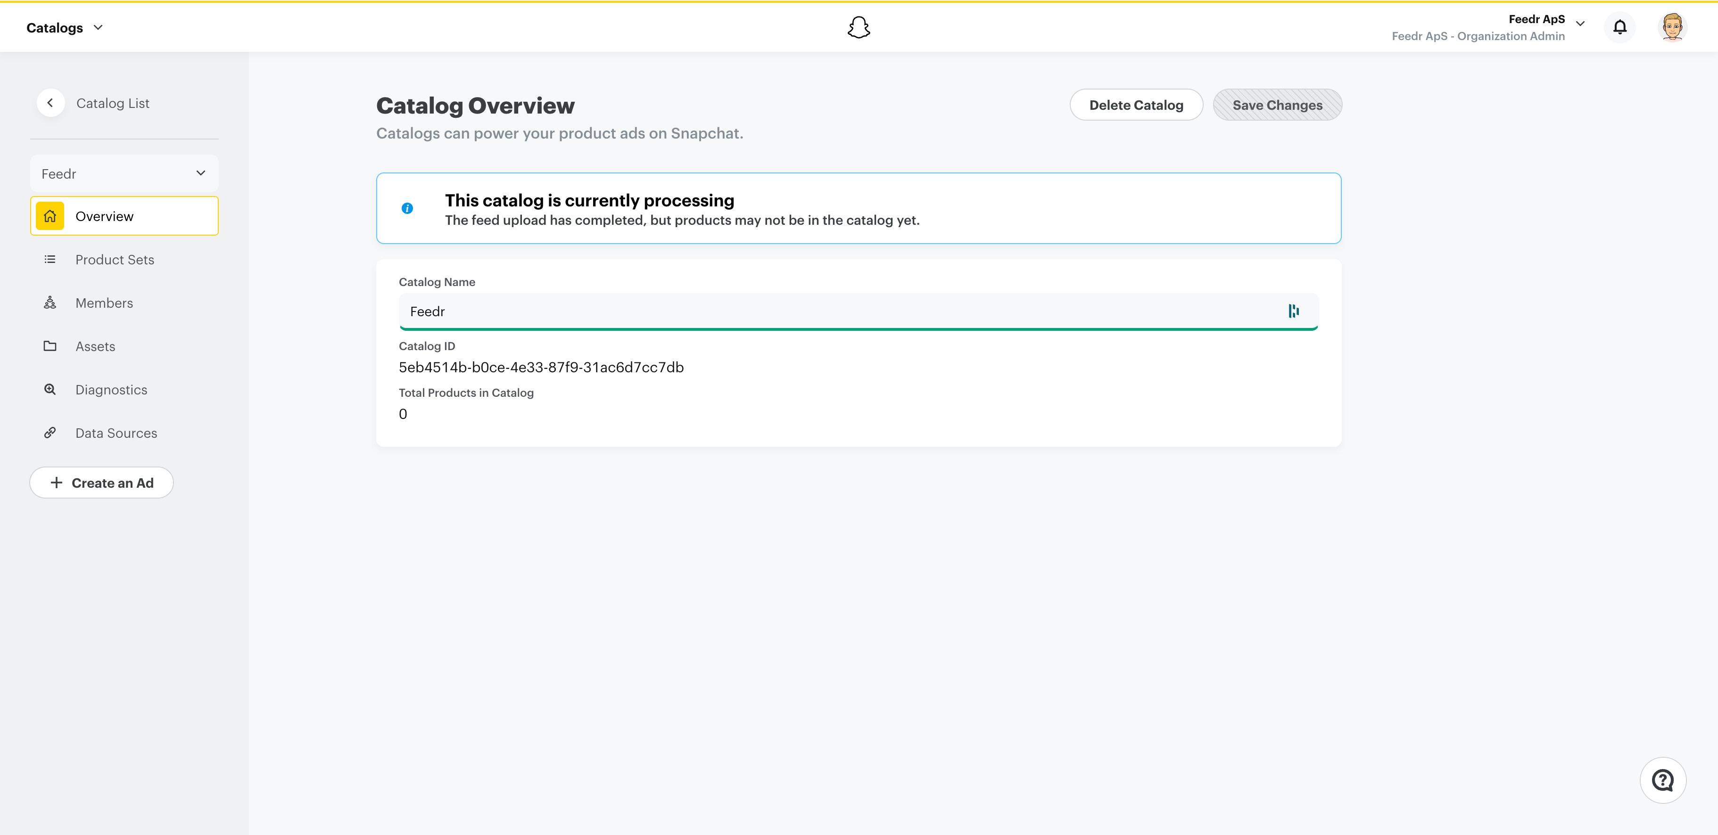Return to Catalog List
The image size is (1718, 835).
[x=113, y=103]
